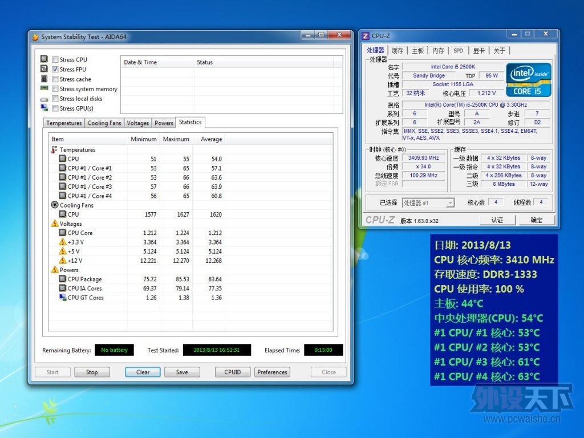Click the chip icon of CPU #1 / Core #4
This screenshot has width=584, height=438.
click(x=63, y=196)
